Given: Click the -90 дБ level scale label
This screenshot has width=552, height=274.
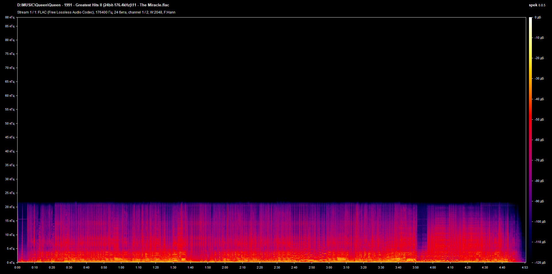Looking at the screenshot, I should coord(539,201).
